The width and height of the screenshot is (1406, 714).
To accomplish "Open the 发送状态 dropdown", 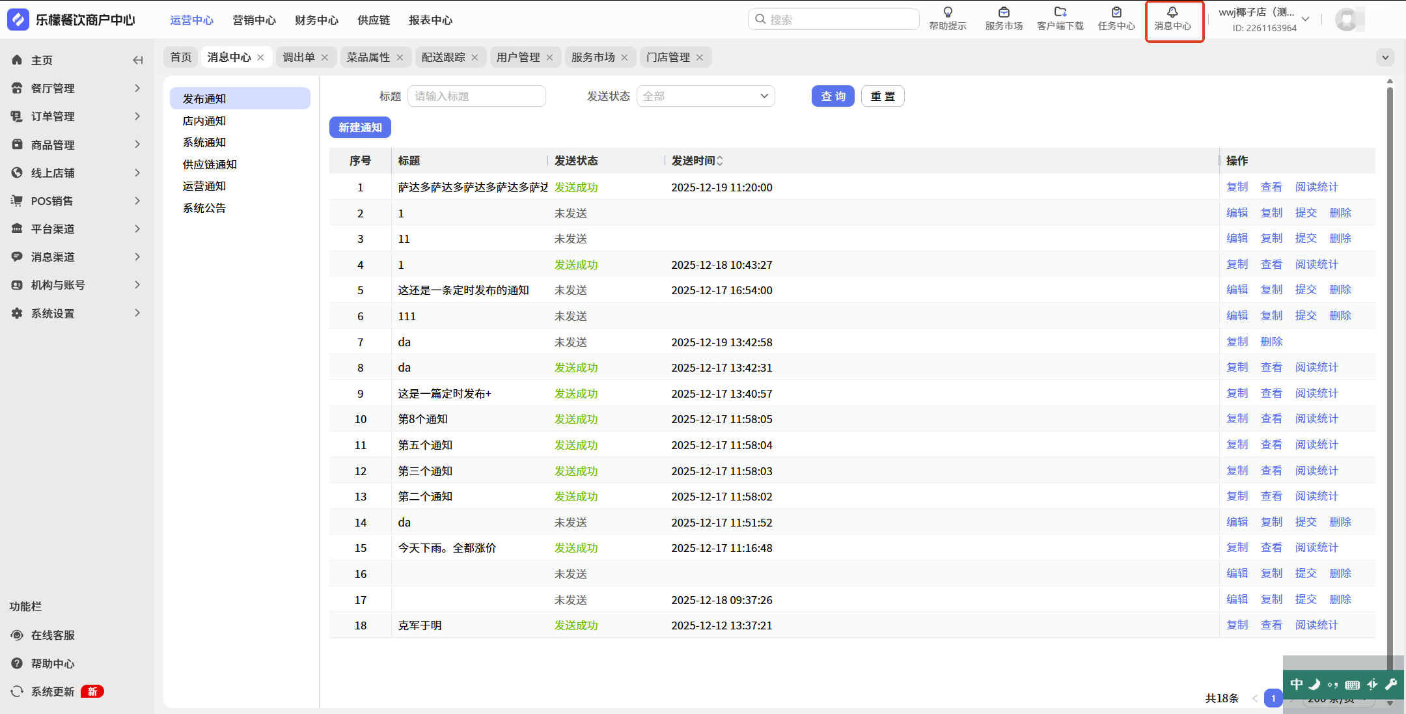I will point(705,96).
